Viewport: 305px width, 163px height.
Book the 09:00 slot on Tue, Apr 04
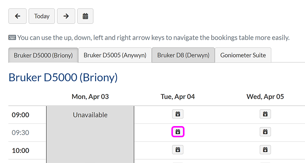point(178,114)
